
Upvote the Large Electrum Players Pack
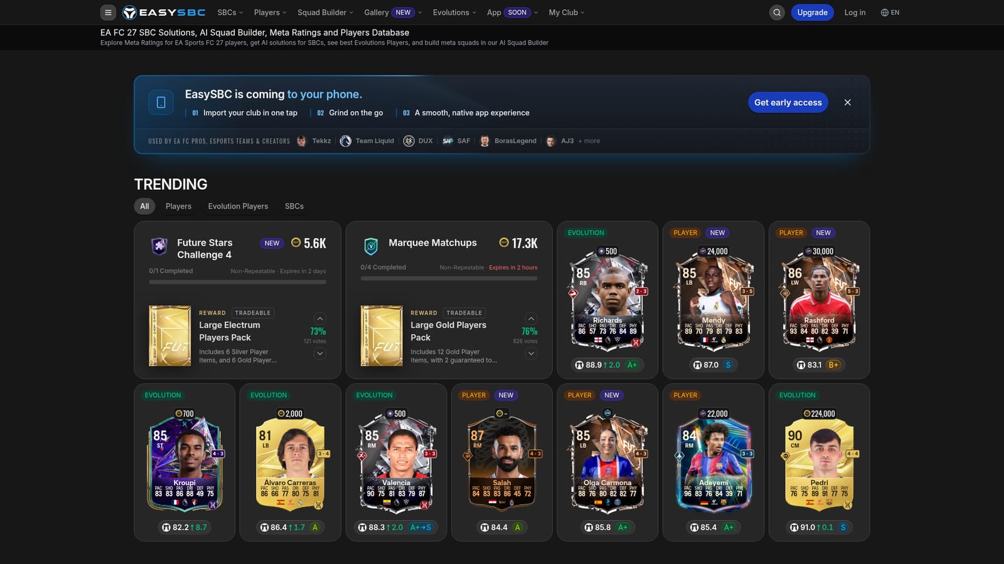(x=319, y=318)
